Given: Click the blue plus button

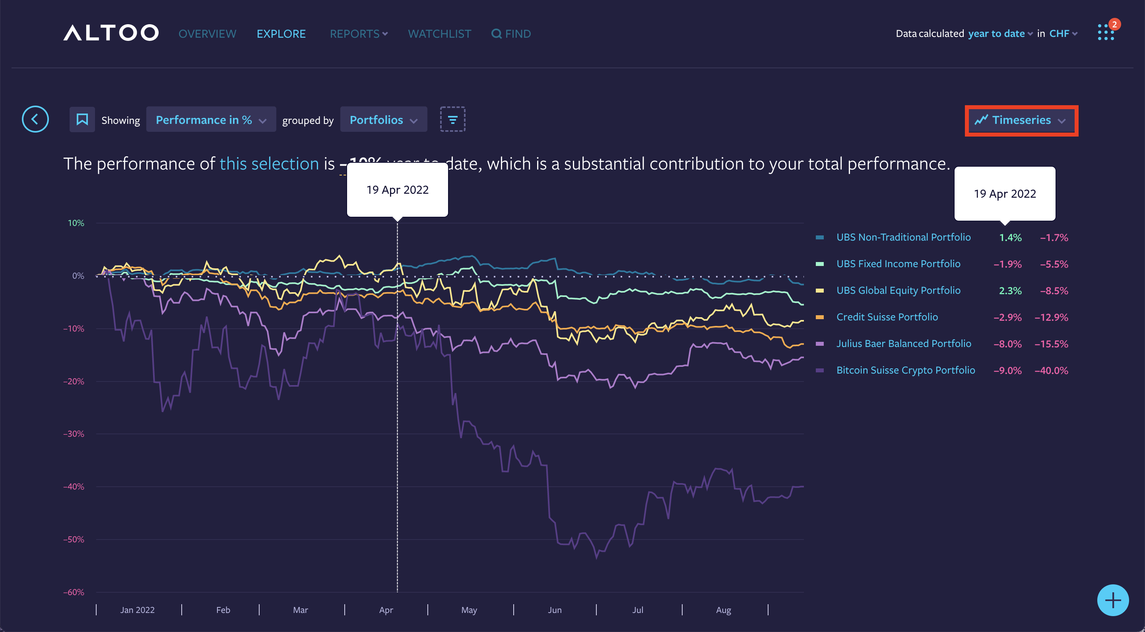Looking at the screenshot, I should pyautogui.click(x=1112, y=600).
